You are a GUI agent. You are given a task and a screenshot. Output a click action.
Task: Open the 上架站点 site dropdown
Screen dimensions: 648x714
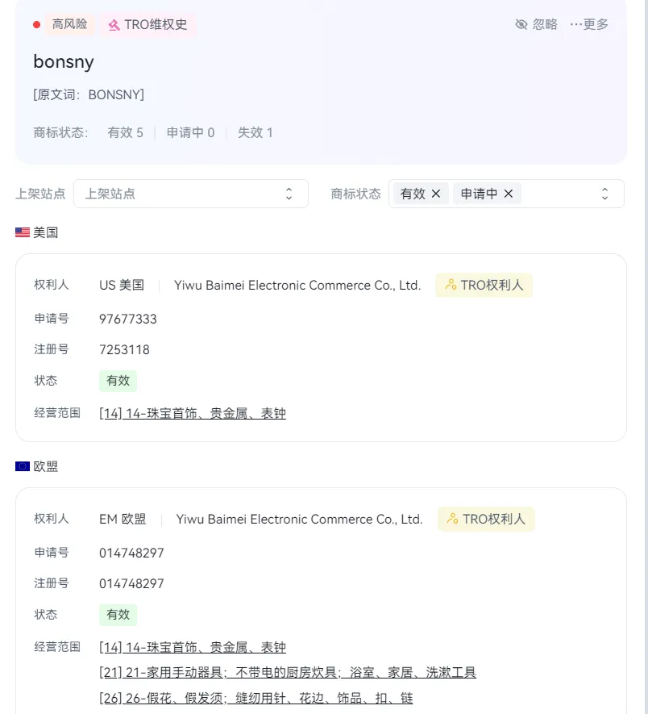pyautogui.click(x=191, y=194)
